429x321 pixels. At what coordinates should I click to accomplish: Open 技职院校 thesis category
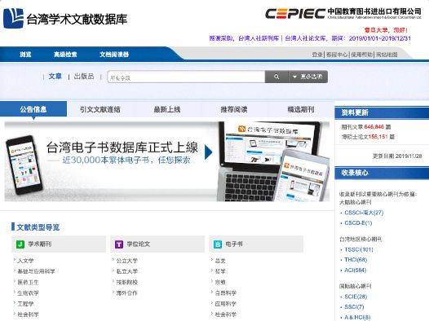127,282
